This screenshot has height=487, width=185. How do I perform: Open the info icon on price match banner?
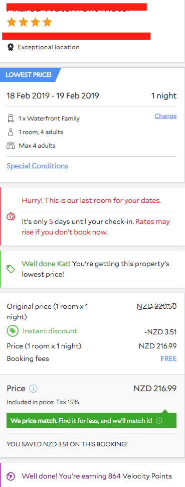point(159,421)
